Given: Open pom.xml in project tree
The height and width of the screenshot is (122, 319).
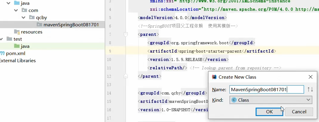Looking at the screenshot, I should pos(16,54).
